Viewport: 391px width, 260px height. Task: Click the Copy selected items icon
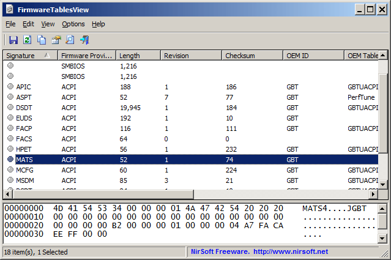[42, 40]
